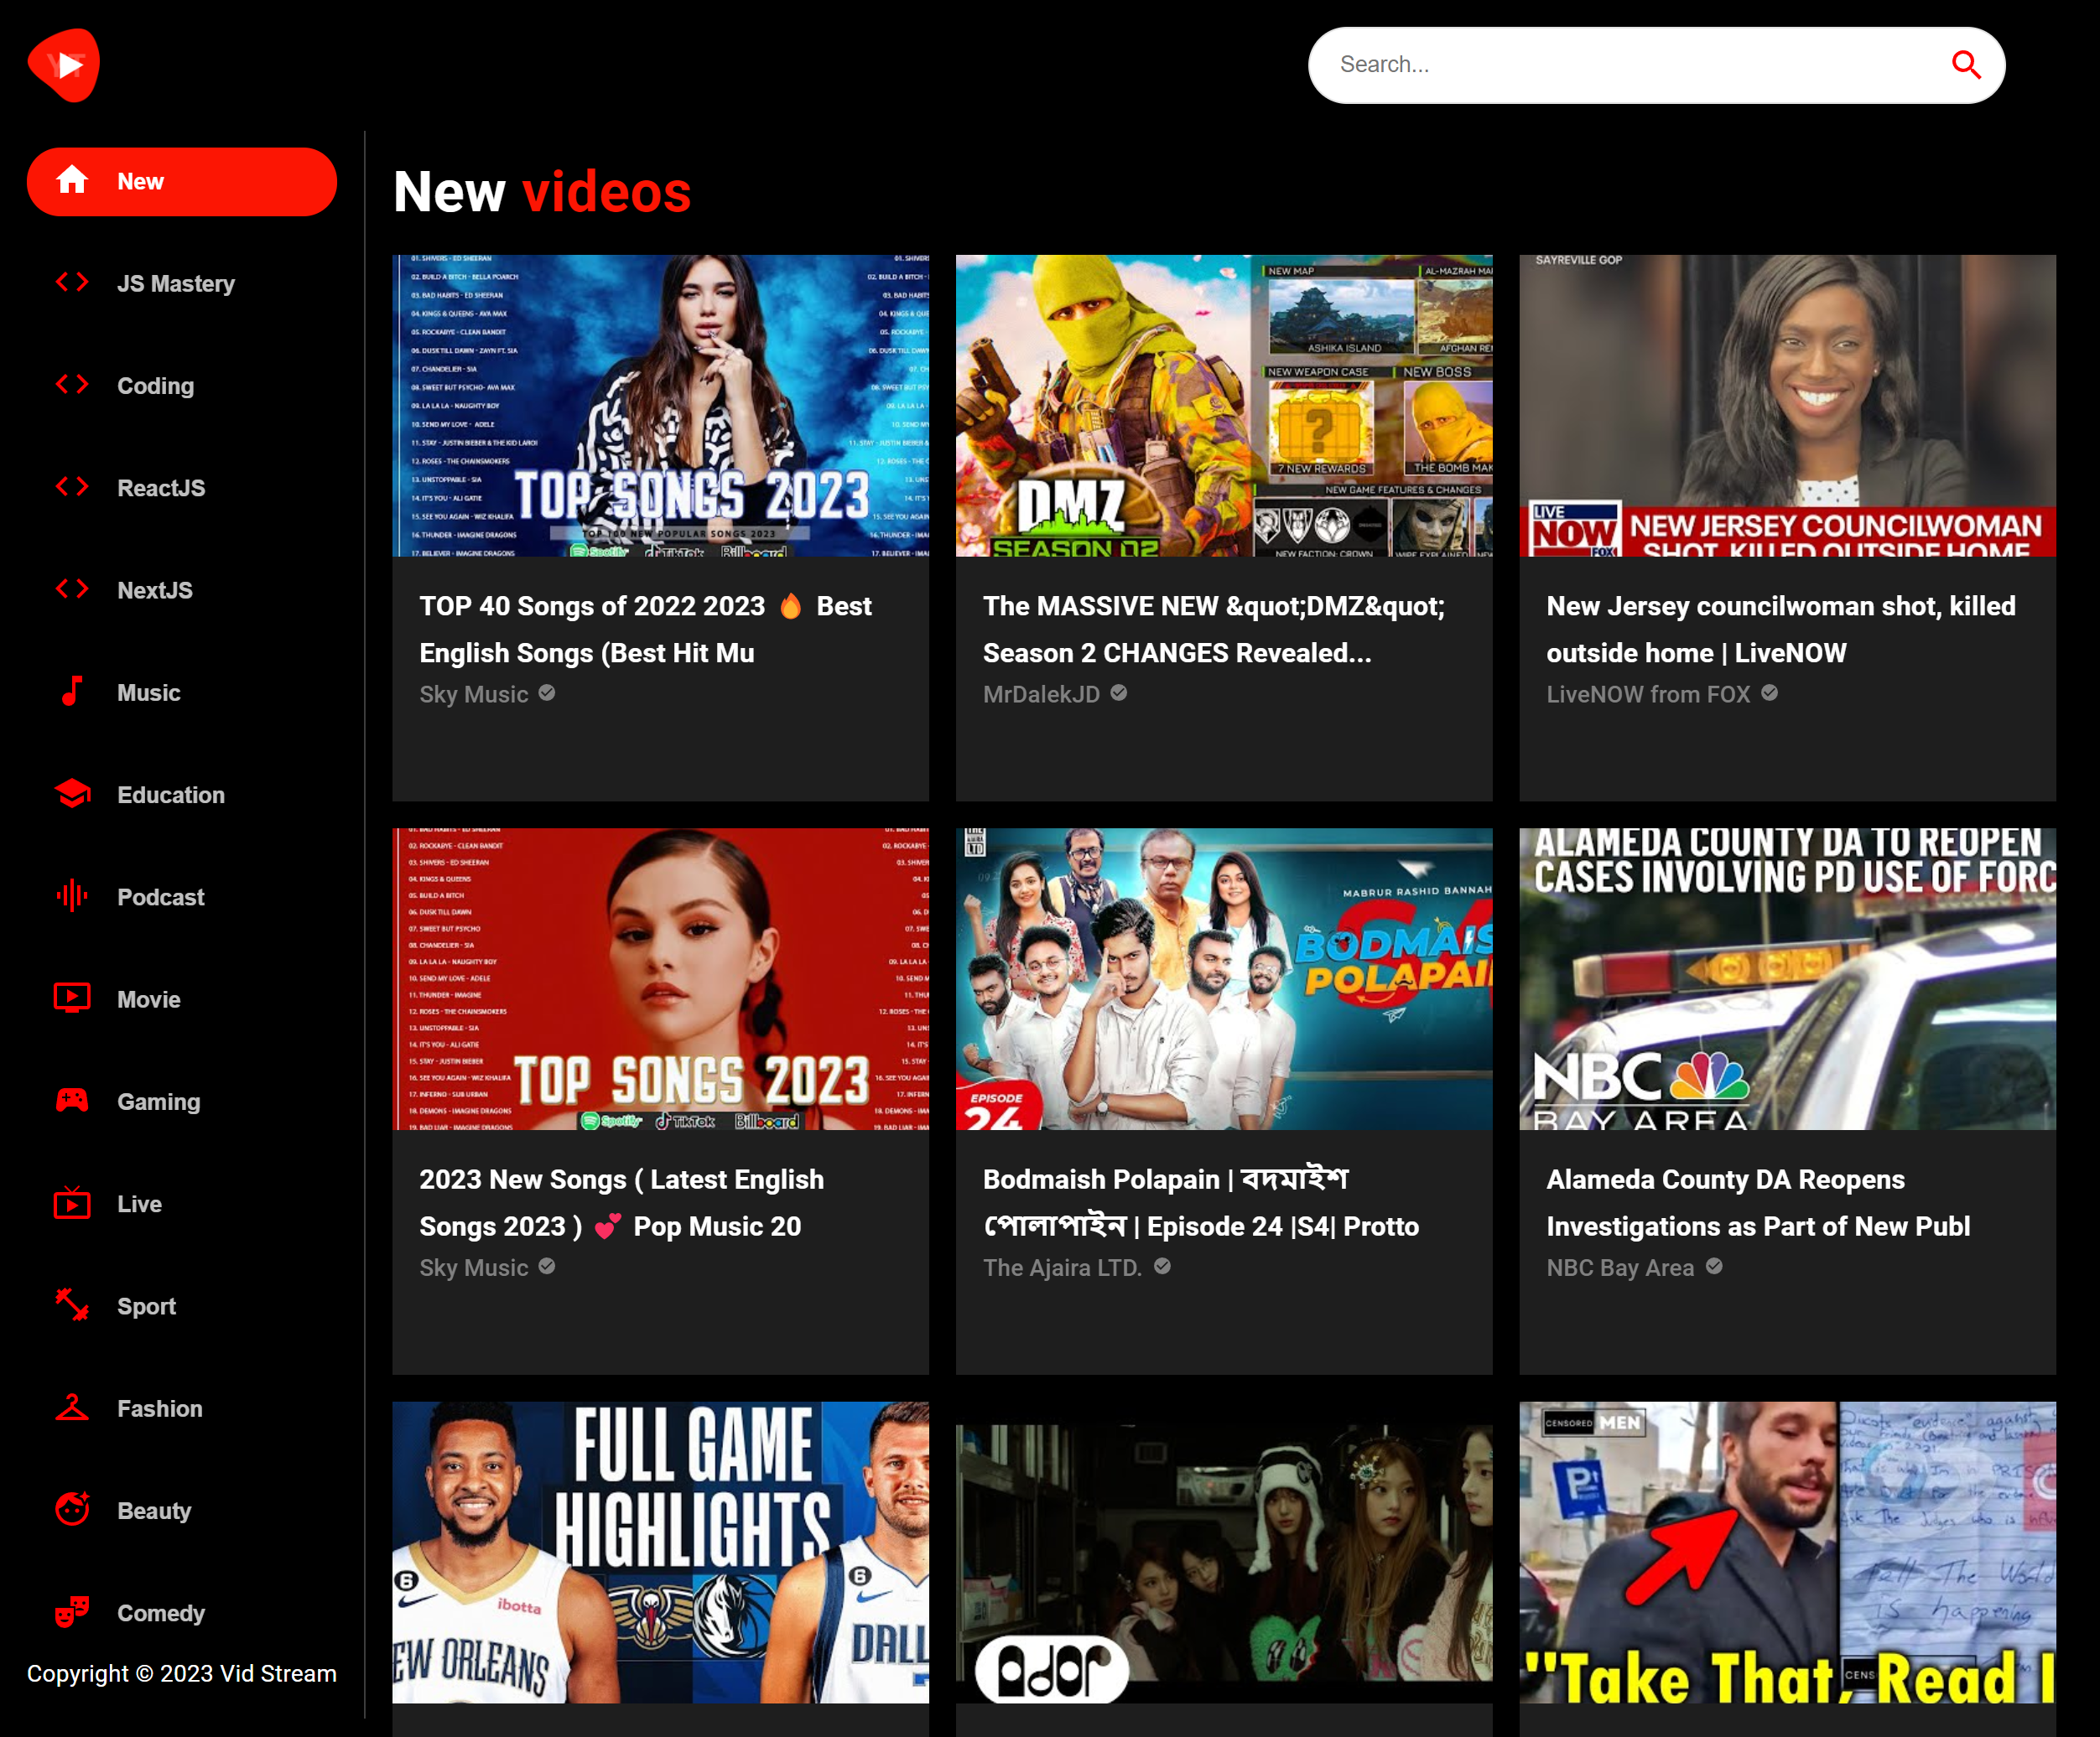Click the Live TV icon
The image size is (2100, 1737).
[x=71, y=1203]
